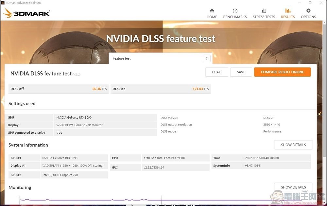Minimize the 3DMark window

pyautogui.click(x=300, y=3)
